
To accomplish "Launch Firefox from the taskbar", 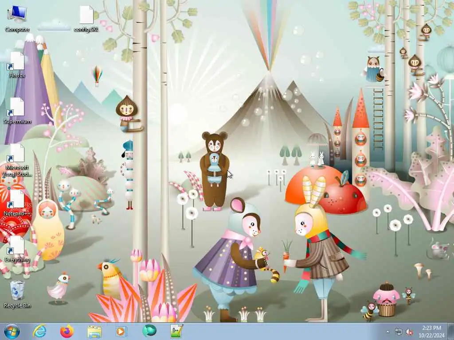I will click(x=67, y=331).
